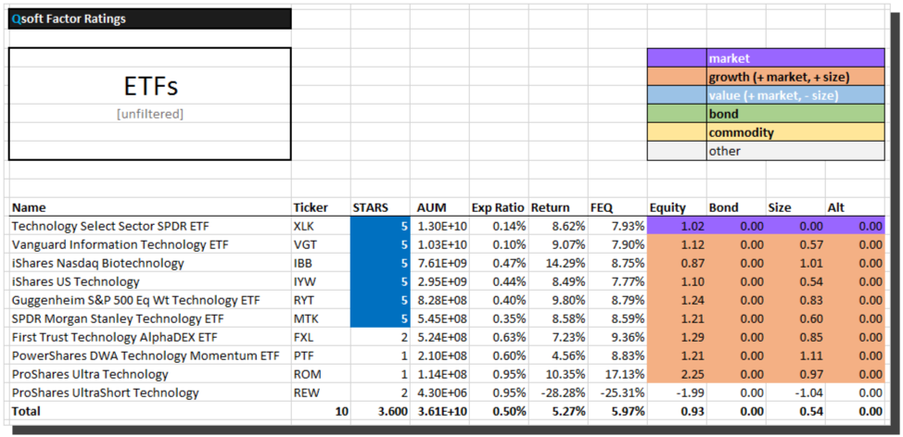Select the blue 5-star cell for XLK
This screenshot has width=903, height=437.
[380, 227]
